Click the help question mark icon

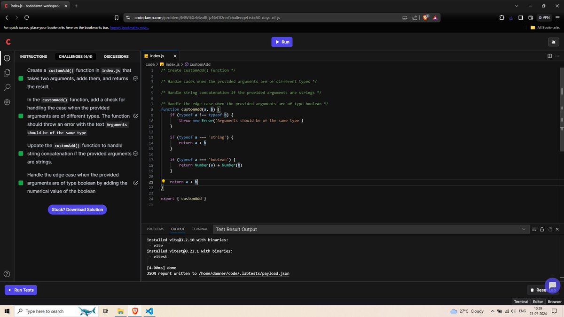pos(7,274)
